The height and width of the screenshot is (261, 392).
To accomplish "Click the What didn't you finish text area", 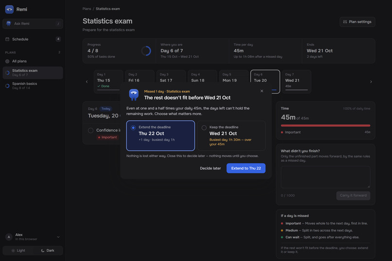I will point(325,177).
